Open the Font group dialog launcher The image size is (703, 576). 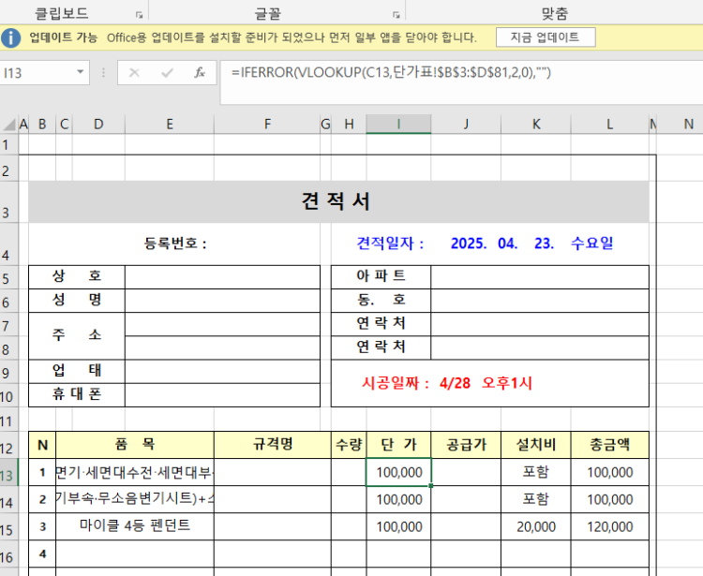tap(396, 15)
